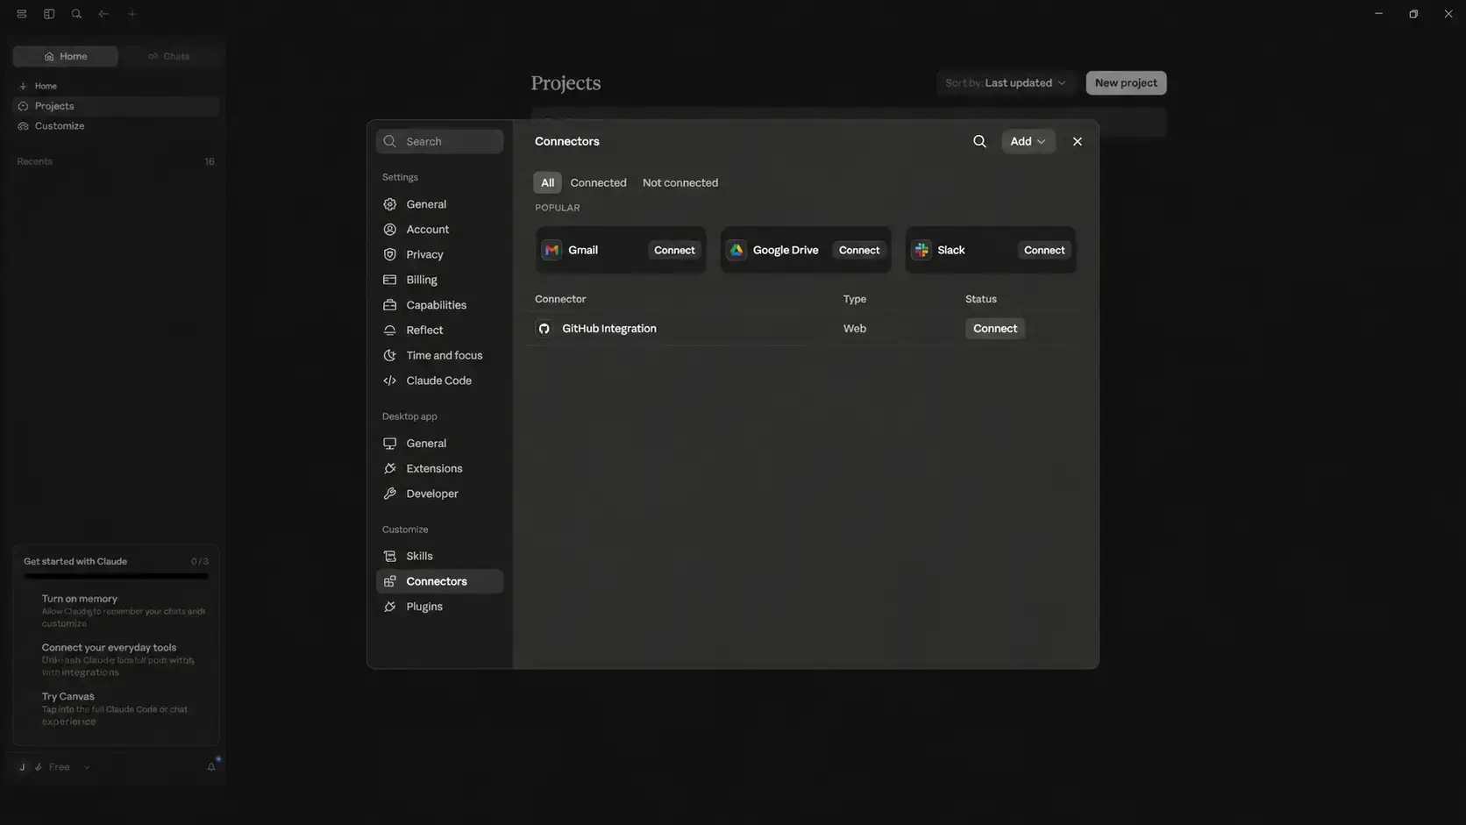Click the Connector column header
The height and width of the screenshot is (825, 1466).
(x=560, y=299)
